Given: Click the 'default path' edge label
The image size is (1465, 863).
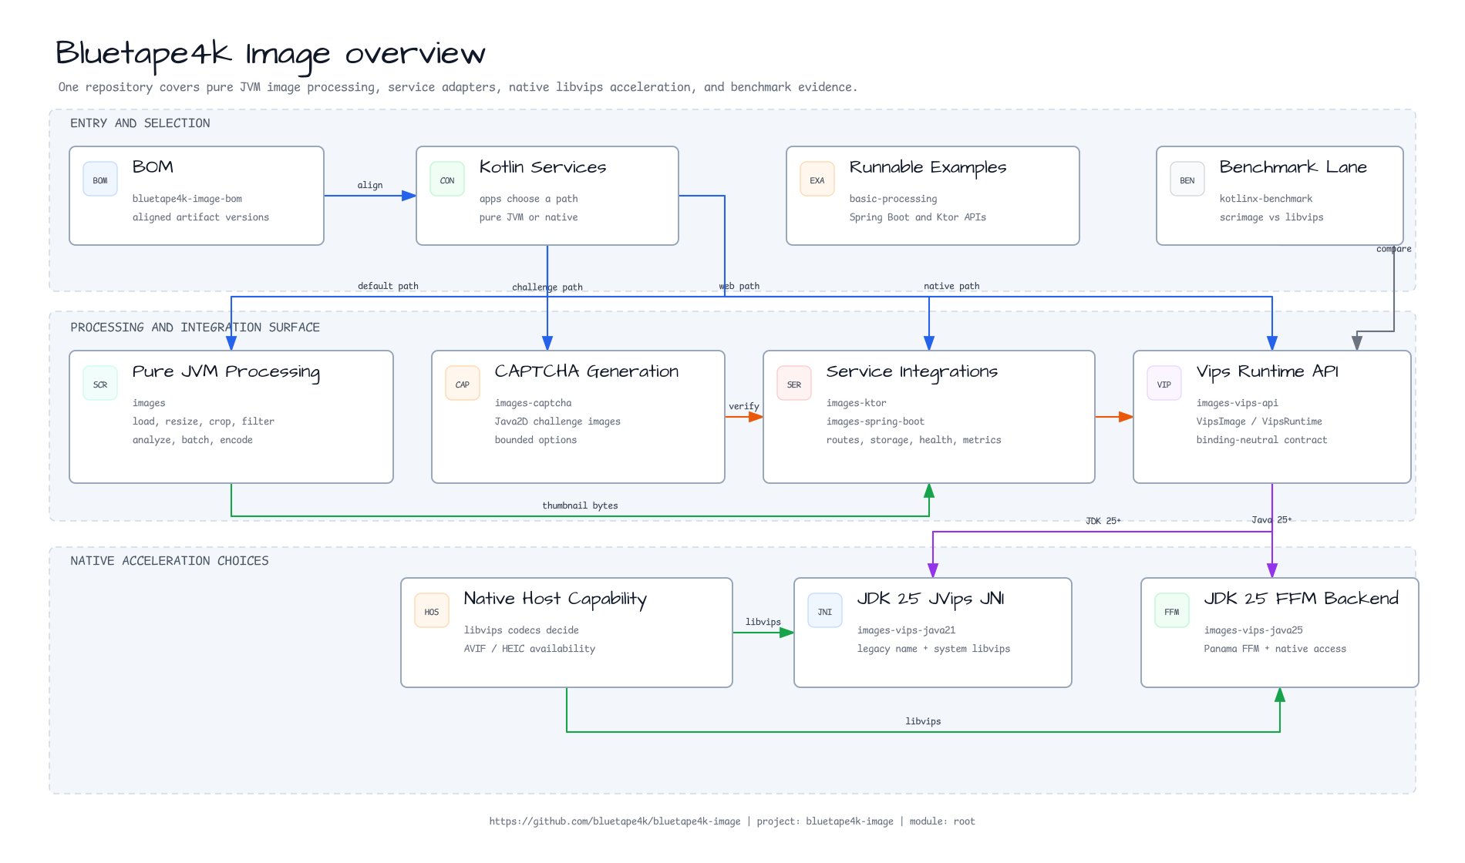Looking at the screenshot, I should pyautogui.click(x=388, y=286).
